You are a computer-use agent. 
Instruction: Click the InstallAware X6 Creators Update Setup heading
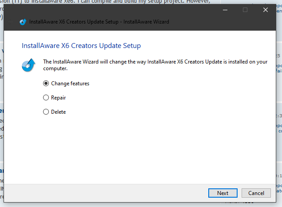coord(81,46)
